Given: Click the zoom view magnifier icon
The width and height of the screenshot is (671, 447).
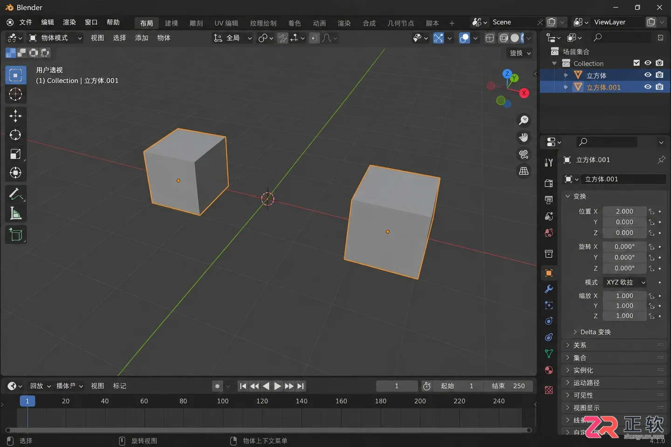Looking at the screenshot, I should coord(524,121).
